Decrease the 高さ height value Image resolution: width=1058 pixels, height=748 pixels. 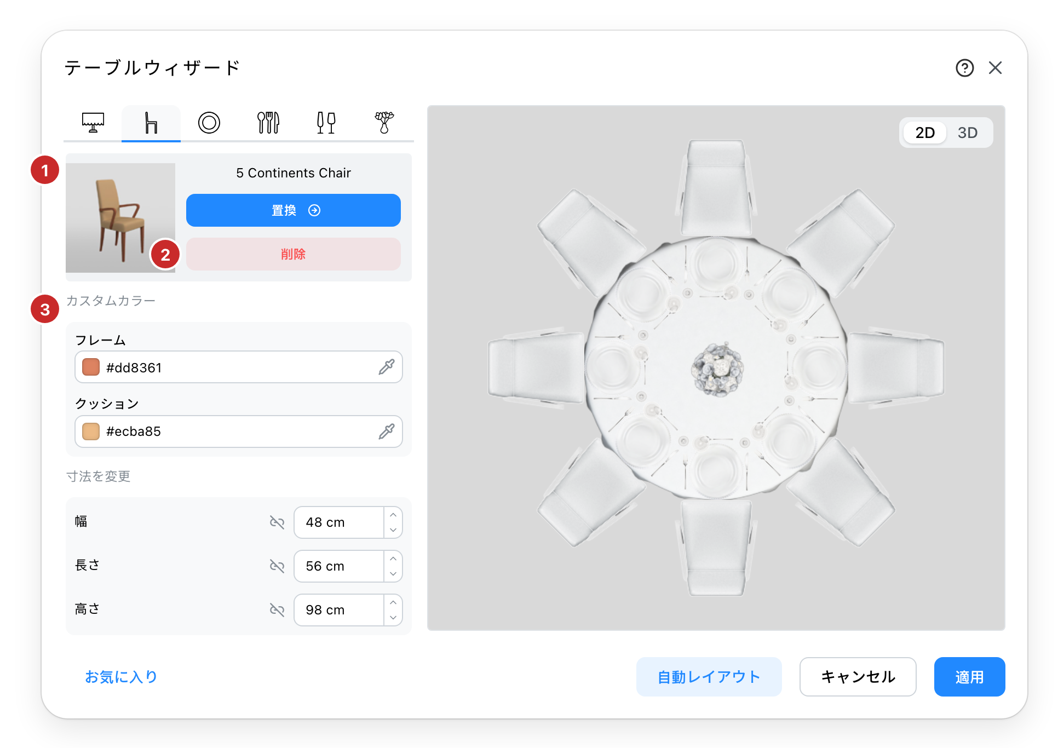(393, 618)
